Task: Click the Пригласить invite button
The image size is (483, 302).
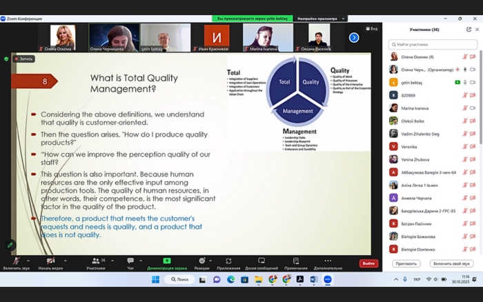Action: click(x=406, y=263)
